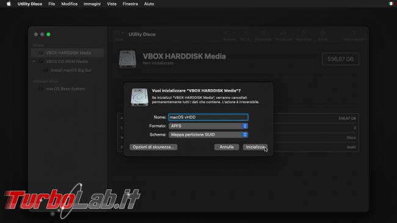Open the File menu

tap(52, 4)
